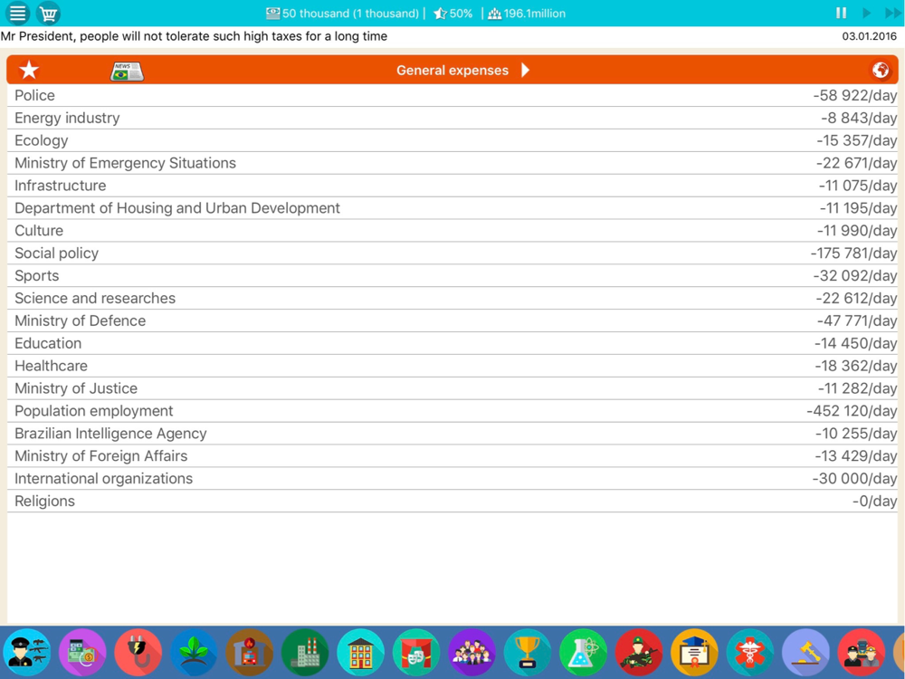
Task: Click the high taxes advisor message
Action: (194, 36)
